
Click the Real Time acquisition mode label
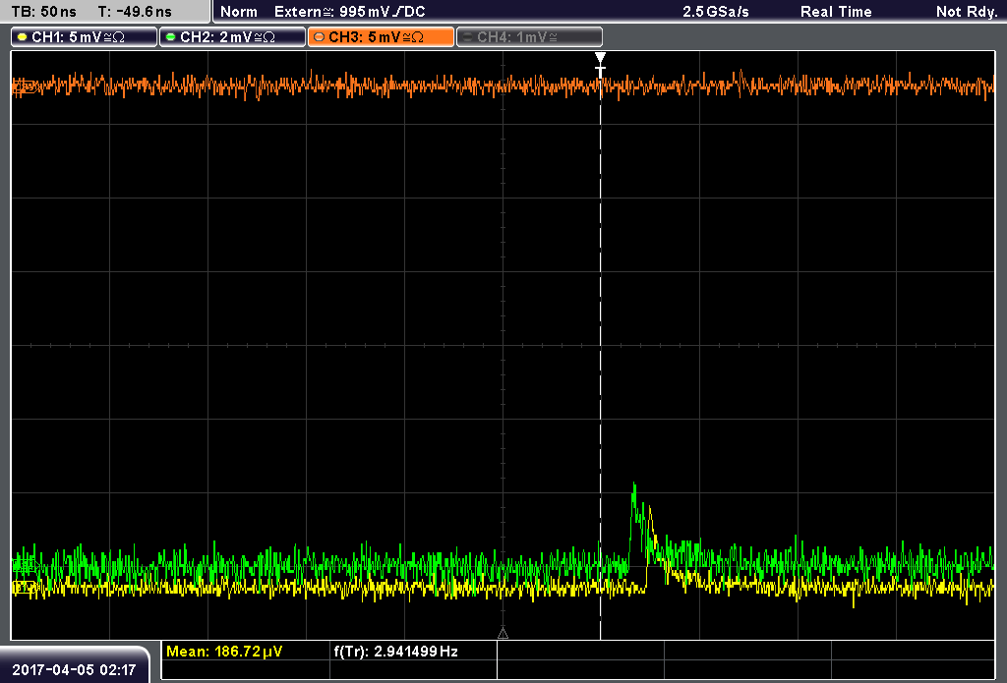pos(836,12)
